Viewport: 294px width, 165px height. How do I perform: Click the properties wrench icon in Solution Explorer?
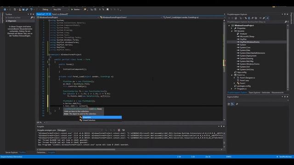click(x=264, y=18)
